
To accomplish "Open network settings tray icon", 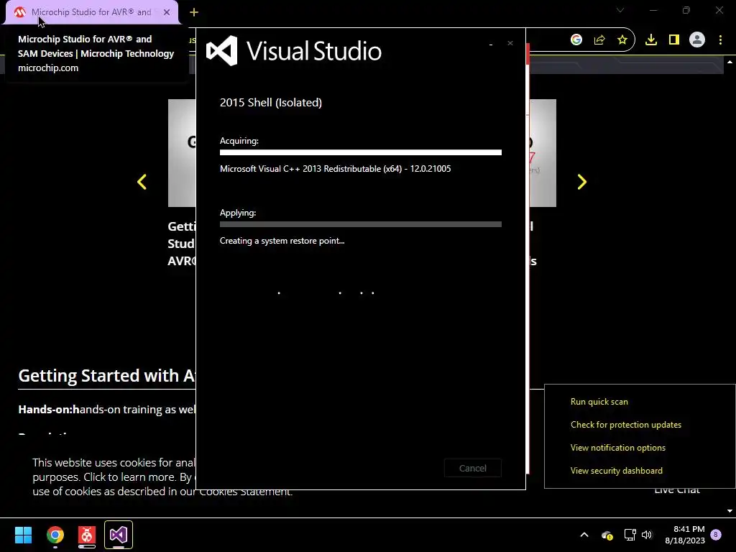I will point(630,535).
